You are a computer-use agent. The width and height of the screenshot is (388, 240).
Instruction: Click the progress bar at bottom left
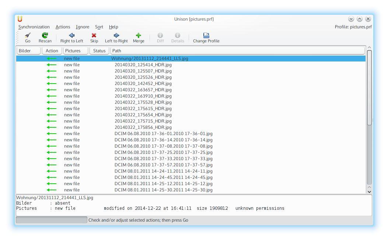coord(52,220)
